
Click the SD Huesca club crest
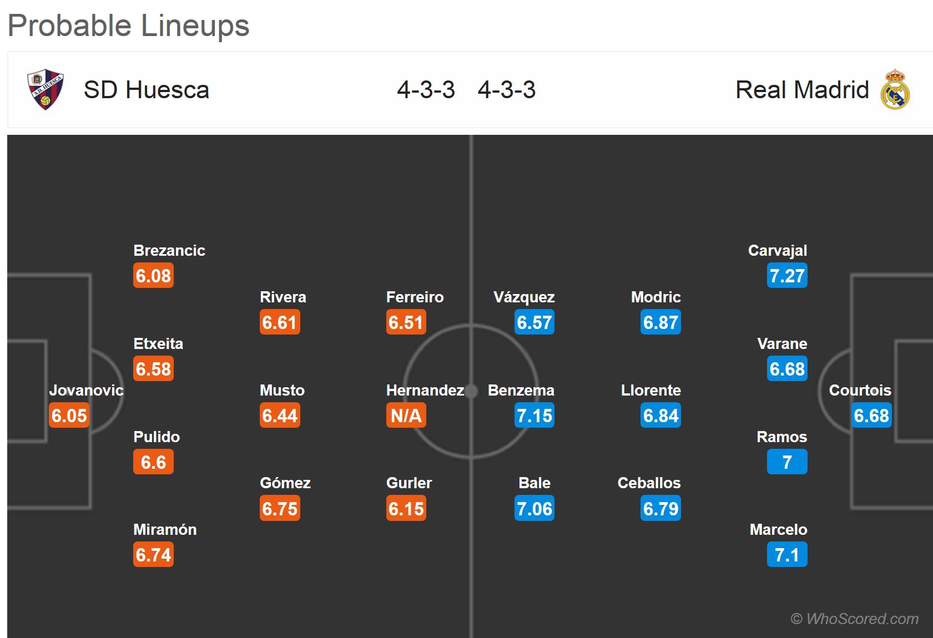tap(46, 89)
